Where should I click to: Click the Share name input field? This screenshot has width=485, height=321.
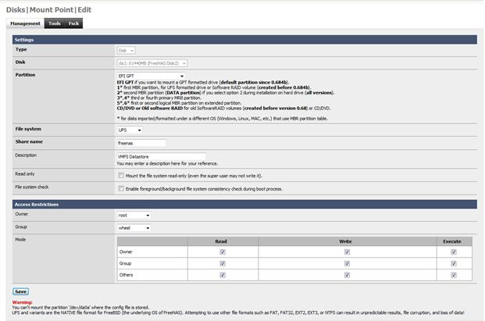point(141,143)
